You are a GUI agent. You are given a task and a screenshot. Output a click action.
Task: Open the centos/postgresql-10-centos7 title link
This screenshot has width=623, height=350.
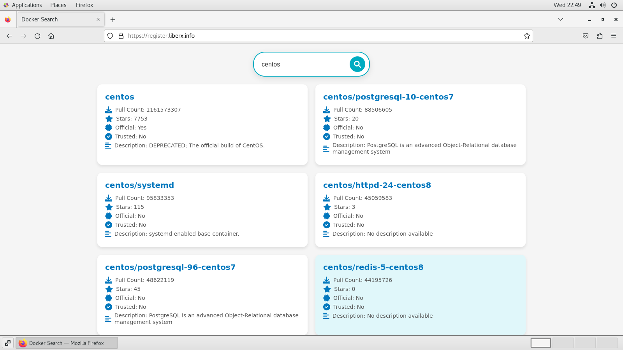point(388,97)
